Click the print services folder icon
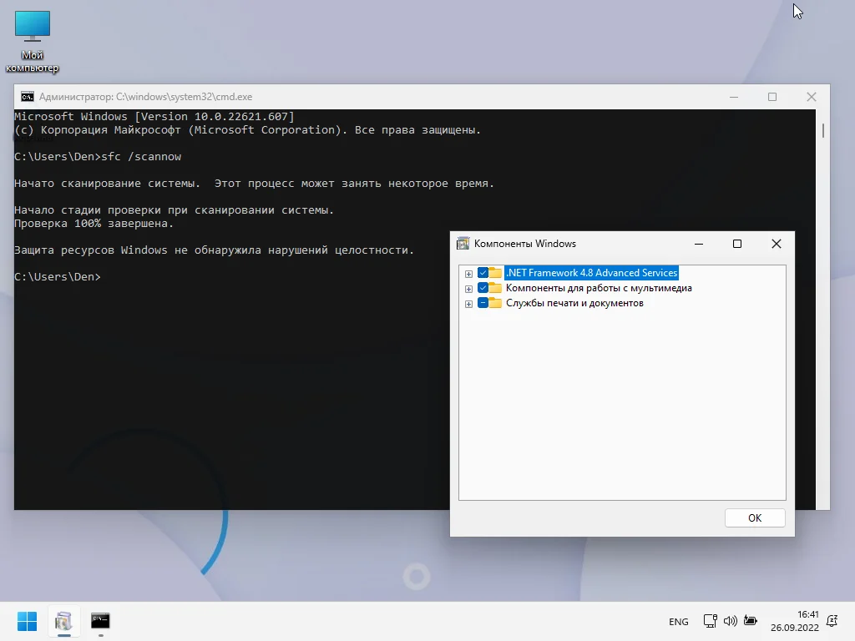The width and height of the screenshot is (855, 641). pyautogui.click(x=495, y=303)
